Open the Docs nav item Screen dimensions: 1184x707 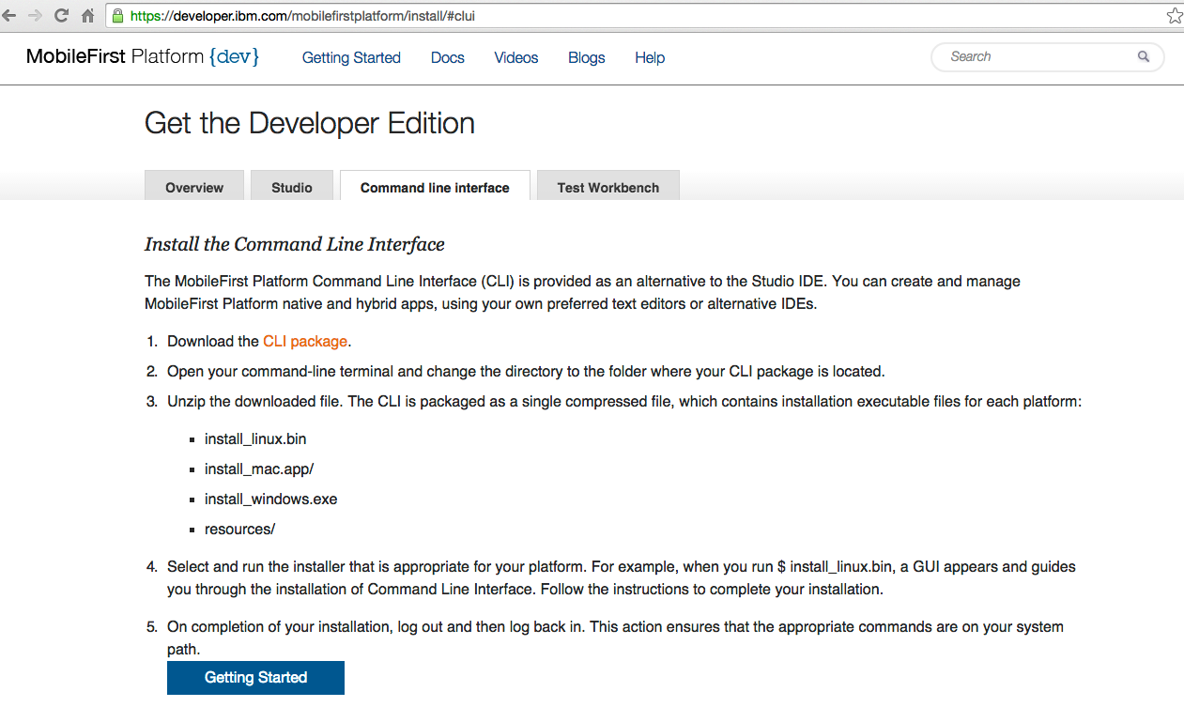pos(448,57)
